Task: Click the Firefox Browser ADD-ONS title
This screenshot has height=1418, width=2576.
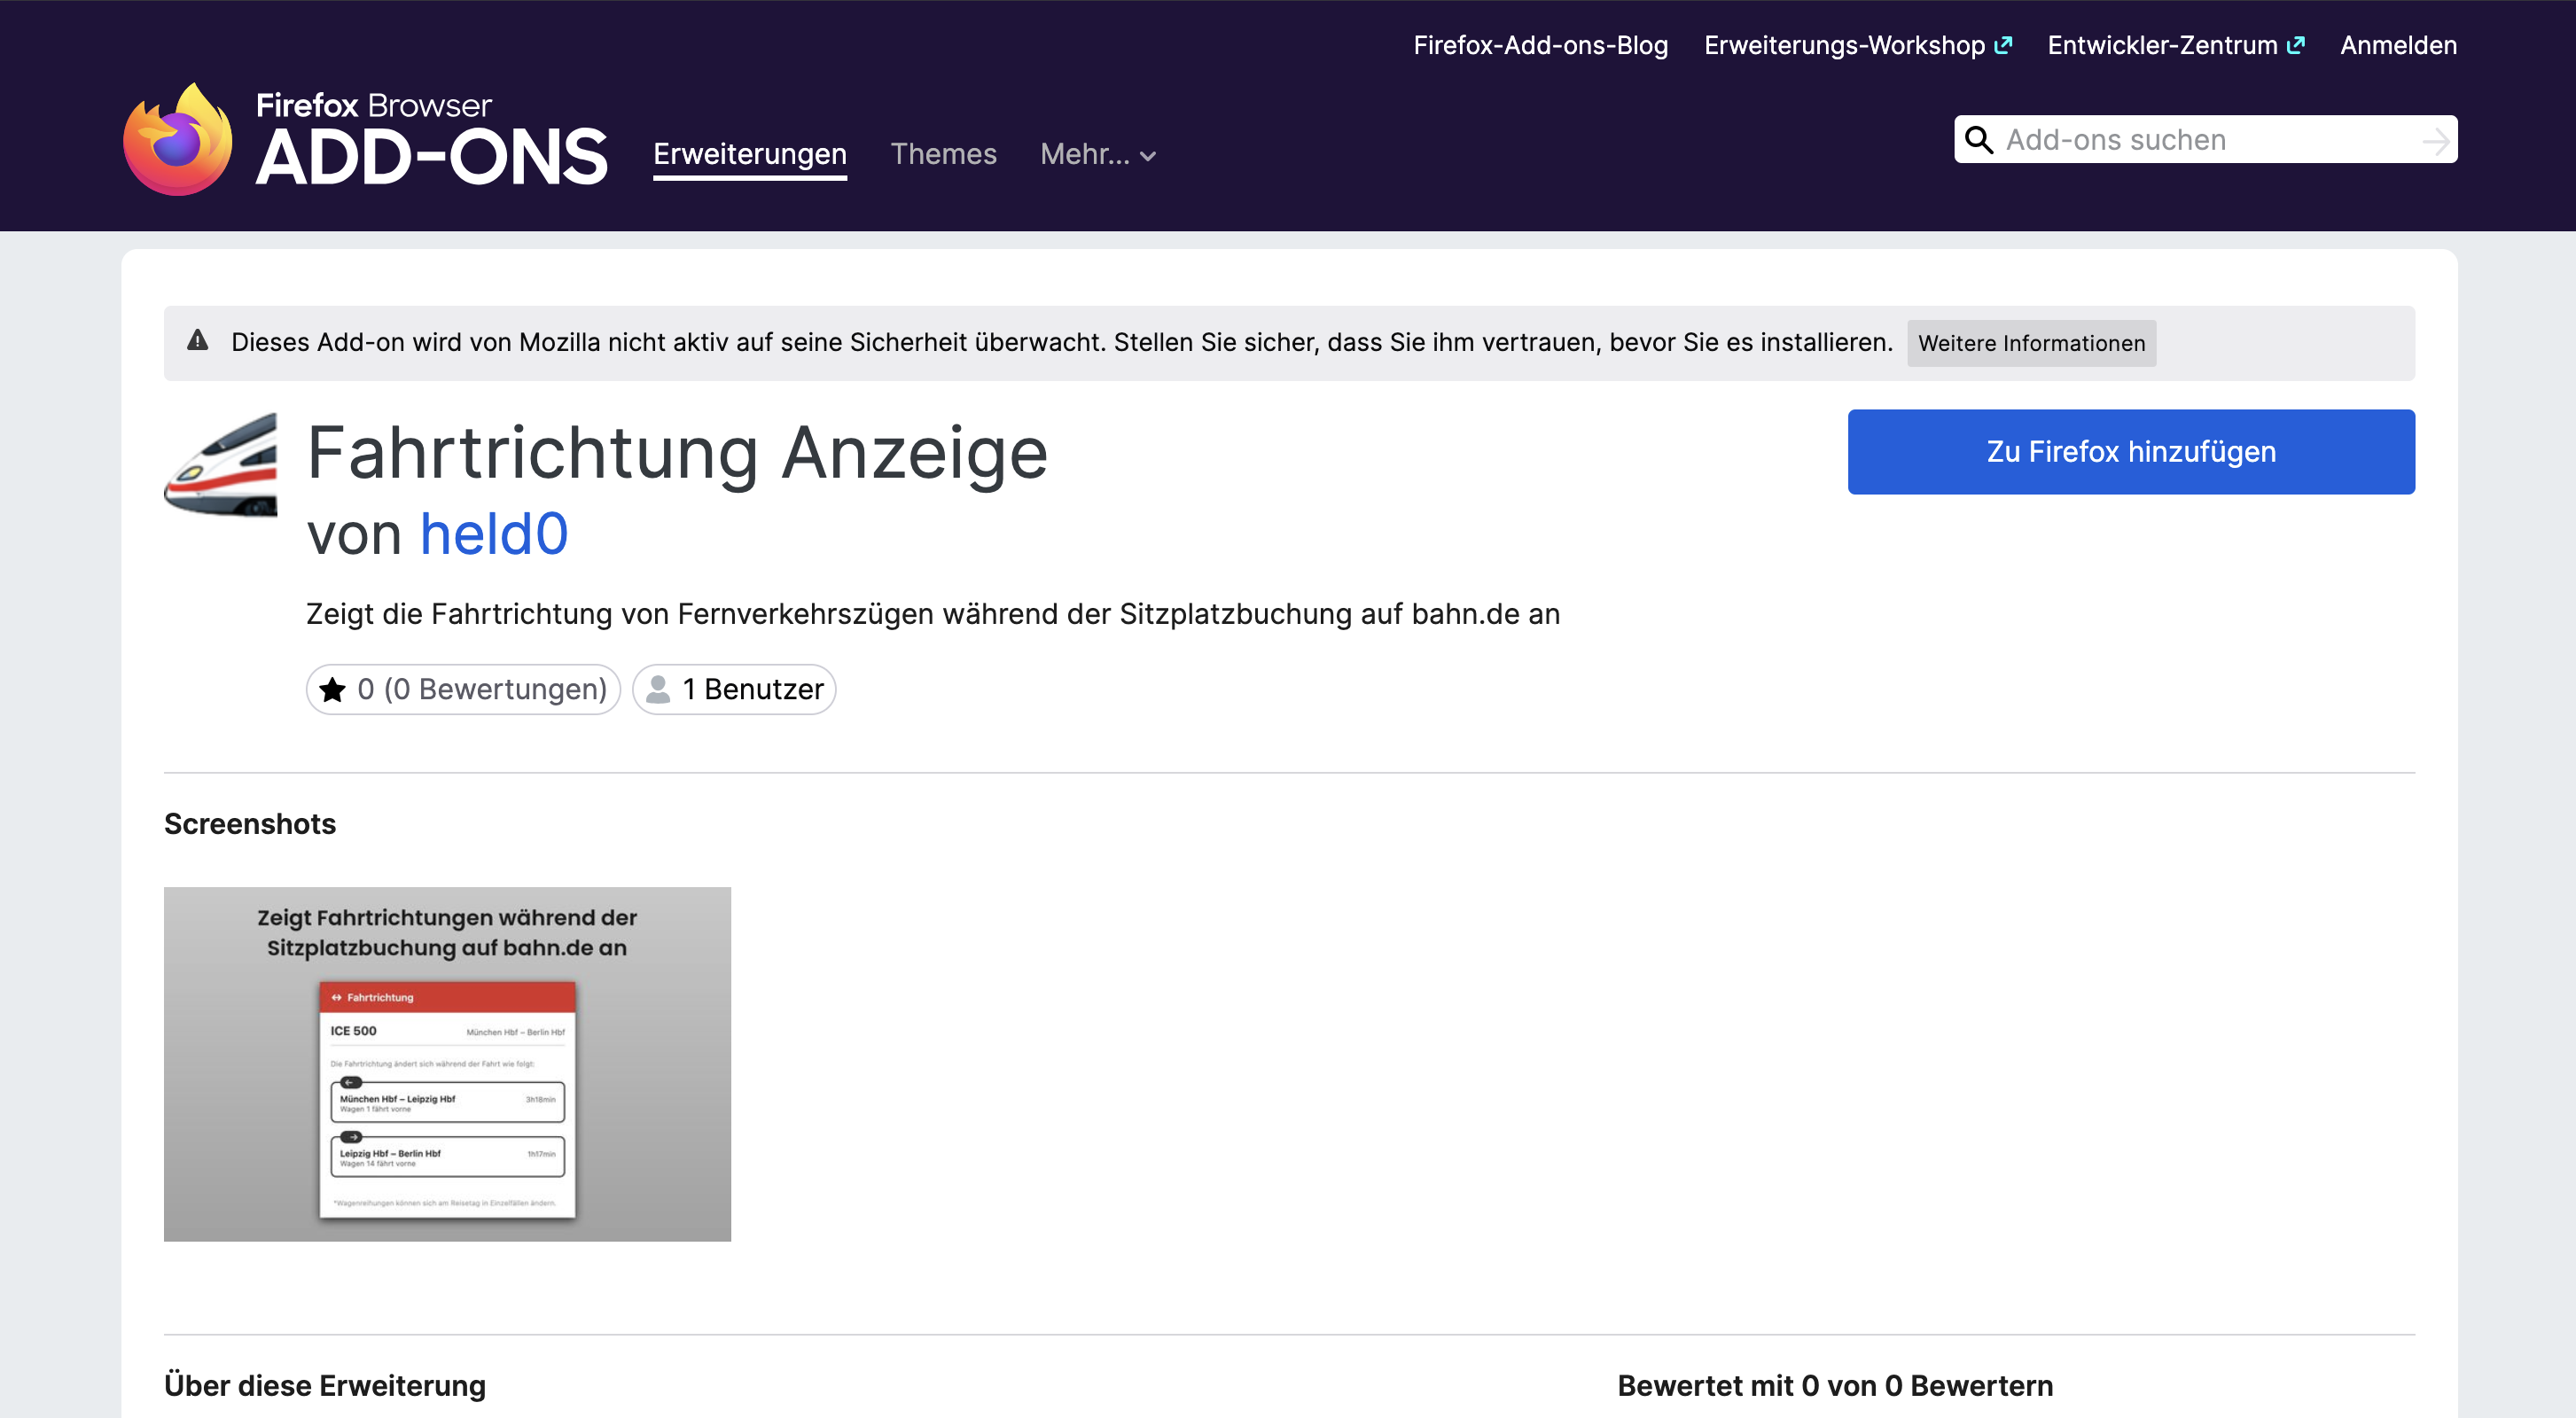Action: click(431, 139)
